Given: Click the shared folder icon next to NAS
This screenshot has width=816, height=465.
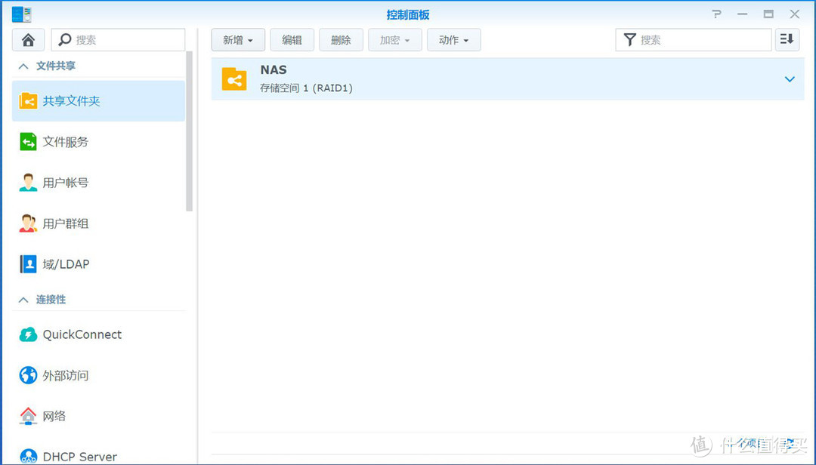Looking at the screenshot, I should pyautogui.click(x=234, y=79).
